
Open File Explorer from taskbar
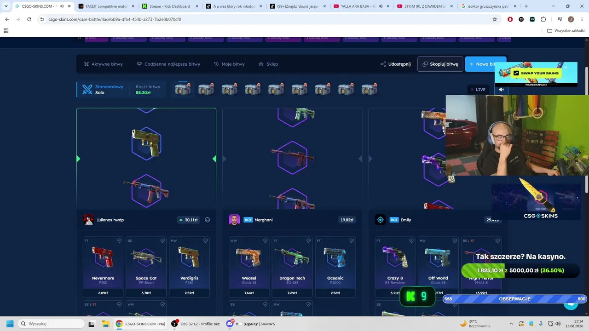[105, 324]
